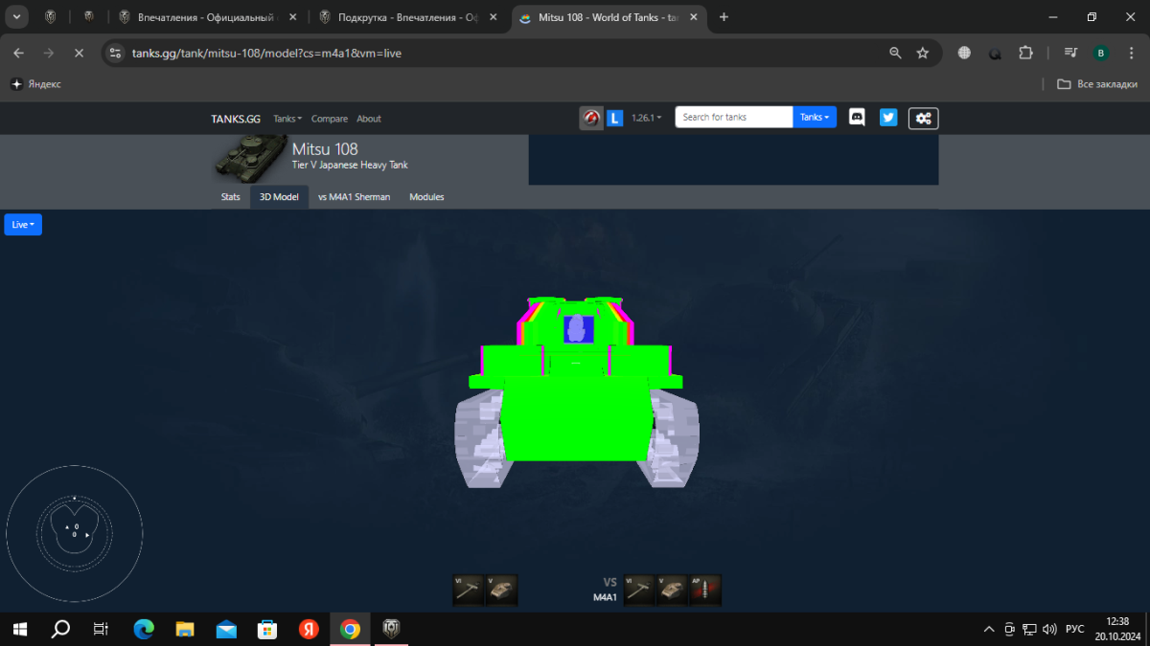Click the red World of Tanks logo icon
This screenshot has width=1150, height=646.
[x=591, y=118]
